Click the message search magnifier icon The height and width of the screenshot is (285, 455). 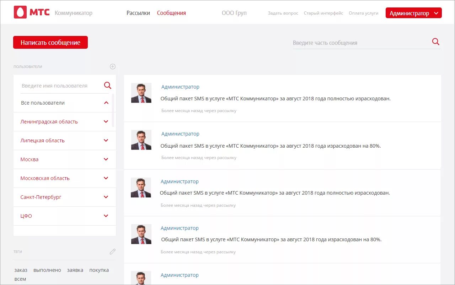(436, 42)
